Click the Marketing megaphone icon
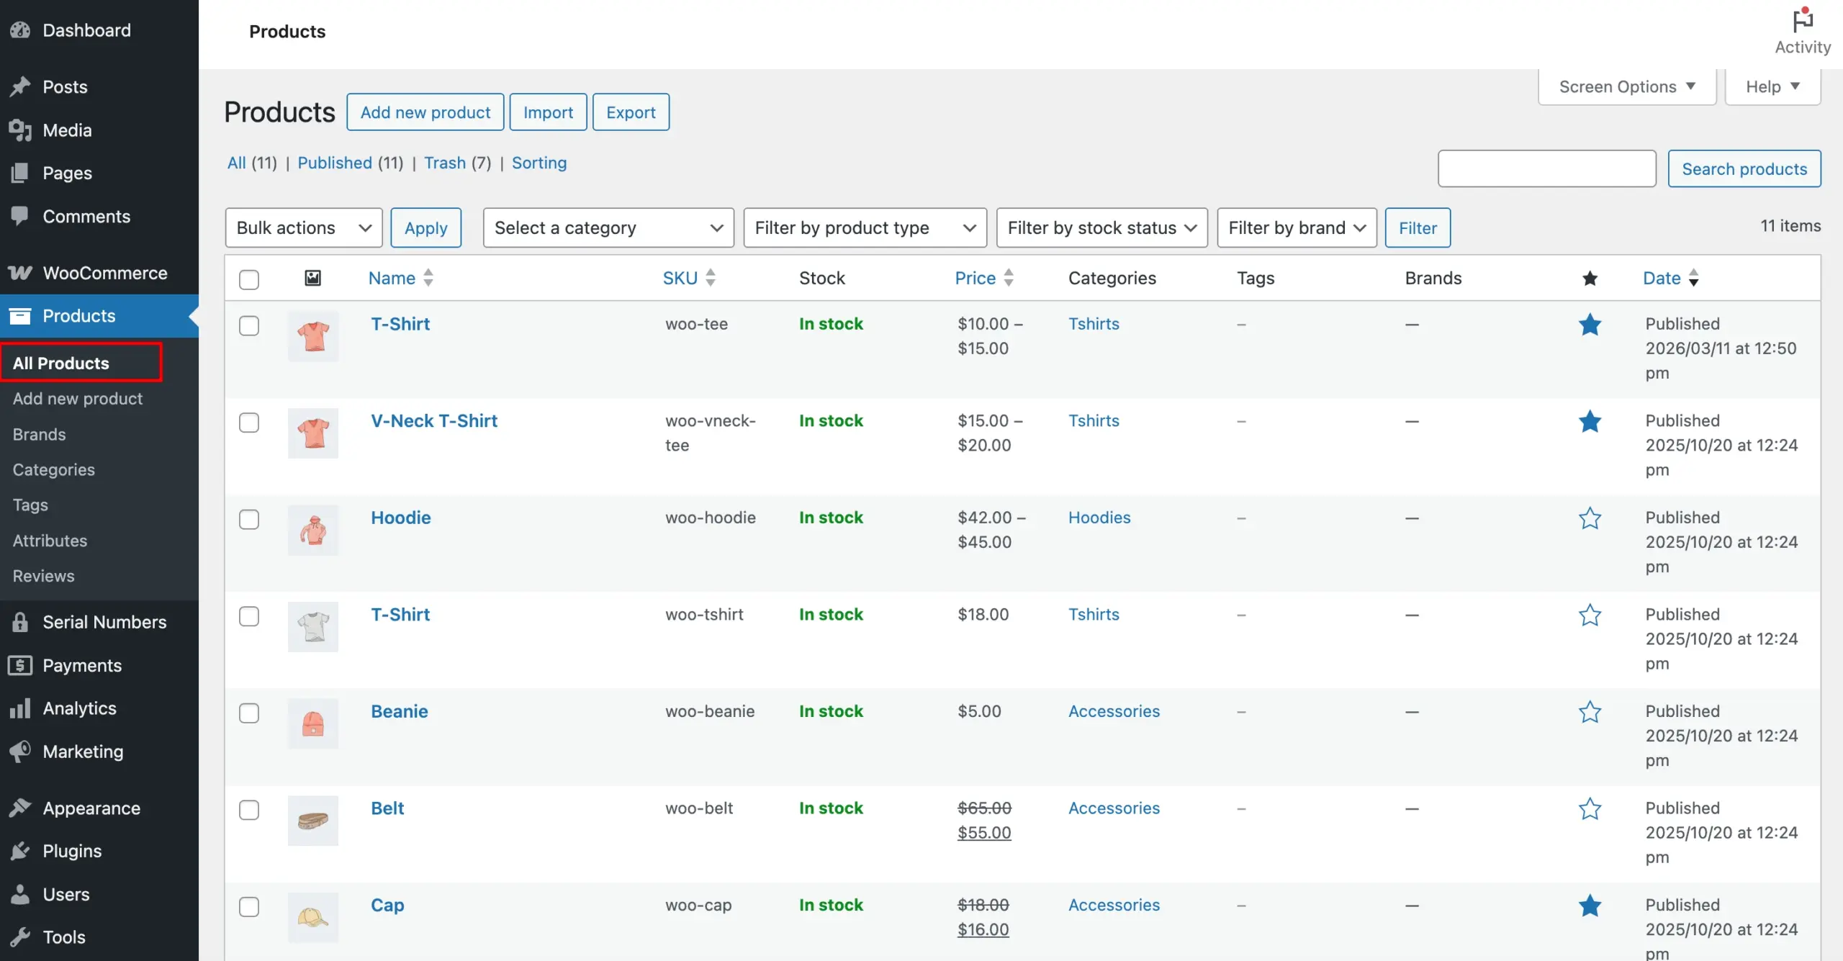 tap(20, 752)
